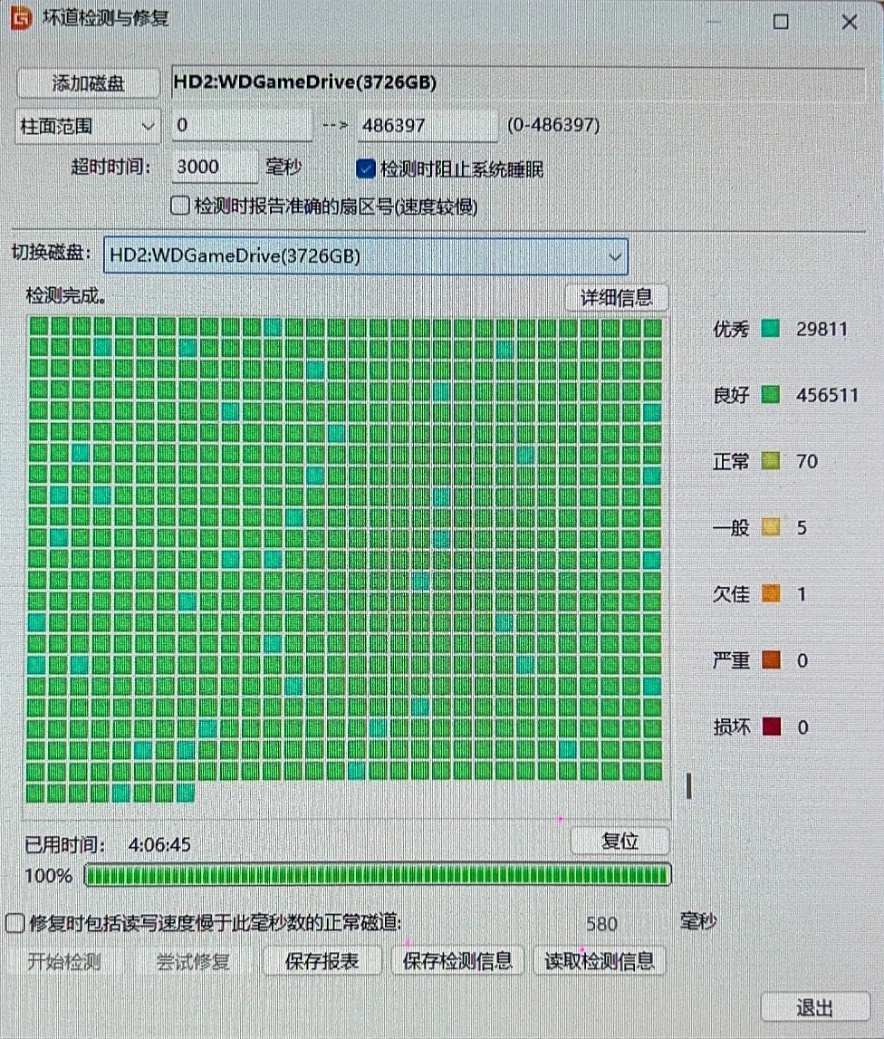Click the green 100% progress bar

click(x=378, y=875)
